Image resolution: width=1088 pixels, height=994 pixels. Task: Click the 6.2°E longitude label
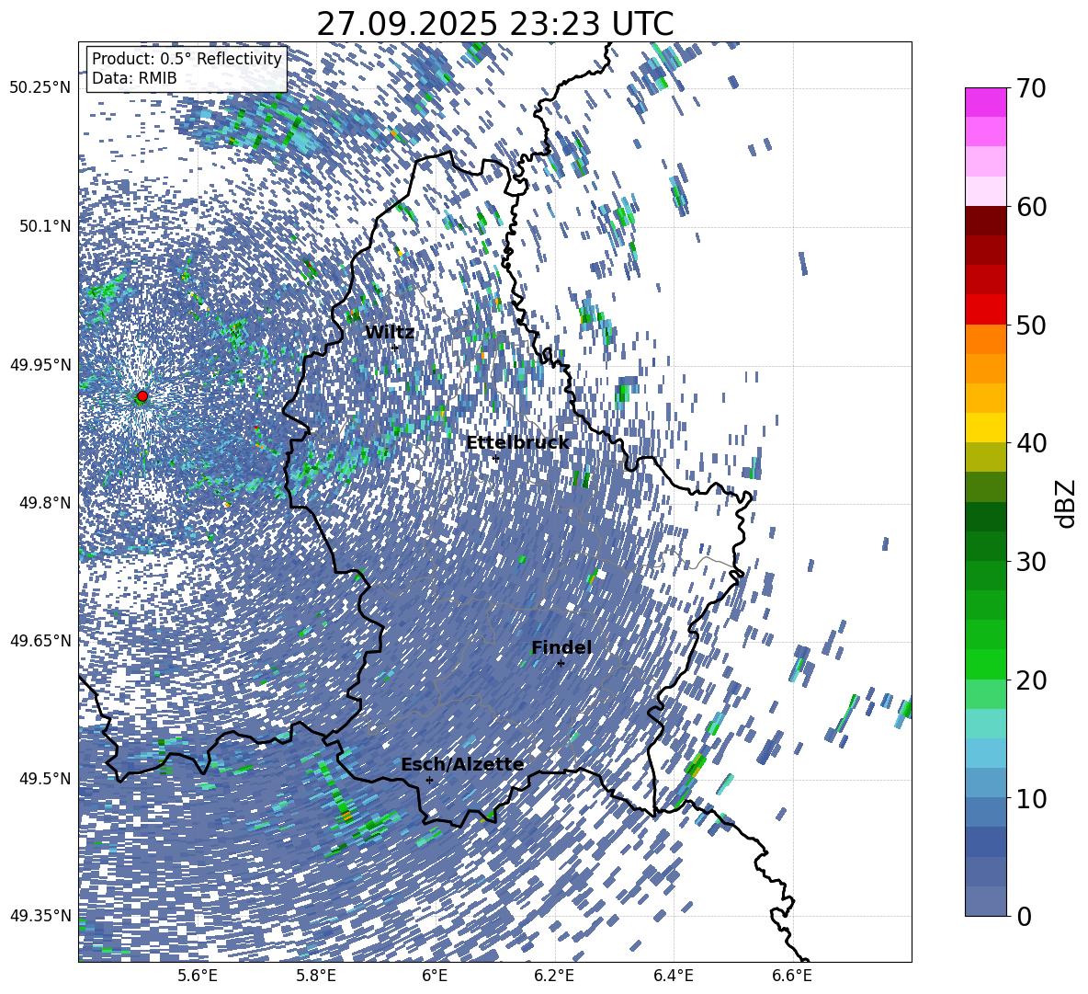[x=554, y=976]
